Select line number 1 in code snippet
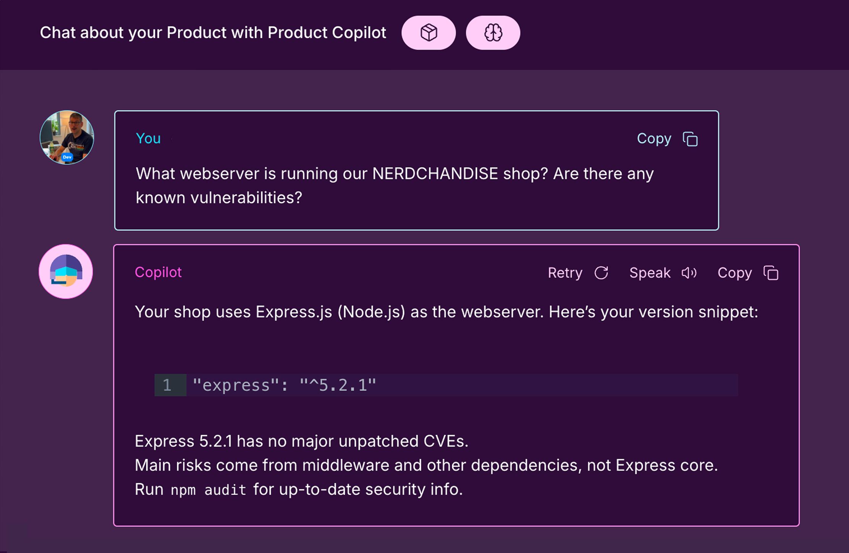The image size is (849, 553). [167, 385]
